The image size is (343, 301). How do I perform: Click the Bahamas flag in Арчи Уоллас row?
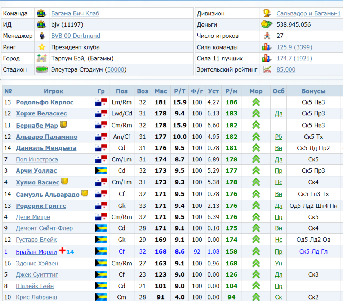click(101, 170)
